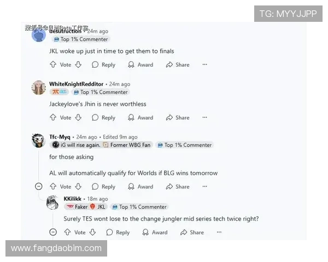Upvote Tfc-Myq's Worlds qualification comment
The height and width of the screenshot is (262, 328).
point(53,186)
